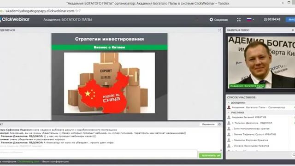Click the organizer's red avatar icon
295x166 pixels.
229,107
